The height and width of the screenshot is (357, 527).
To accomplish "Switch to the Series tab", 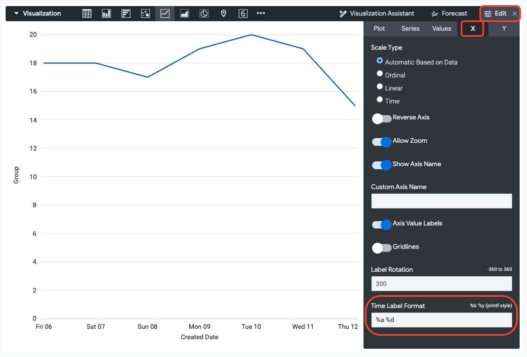I will click(410, 29).
